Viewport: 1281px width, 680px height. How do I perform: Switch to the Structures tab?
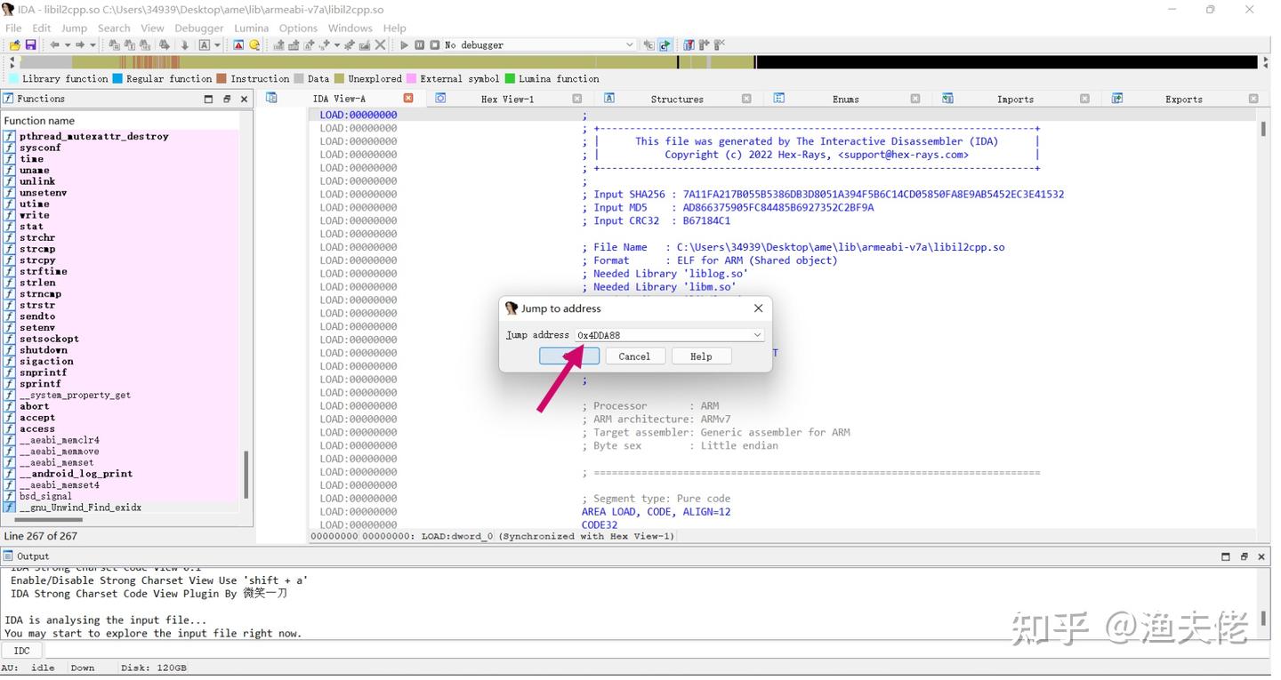pos(676,100)
